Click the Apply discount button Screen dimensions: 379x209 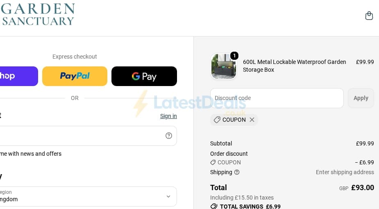pos(361,98)
